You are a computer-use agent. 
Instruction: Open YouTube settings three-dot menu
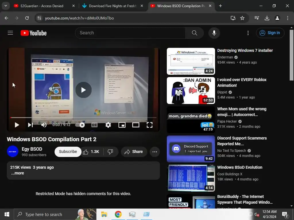pyautogui.click(x=248, y=33)
